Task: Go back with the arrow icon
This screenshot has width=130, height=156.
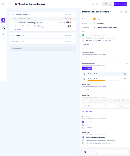Action: [12, 4]
